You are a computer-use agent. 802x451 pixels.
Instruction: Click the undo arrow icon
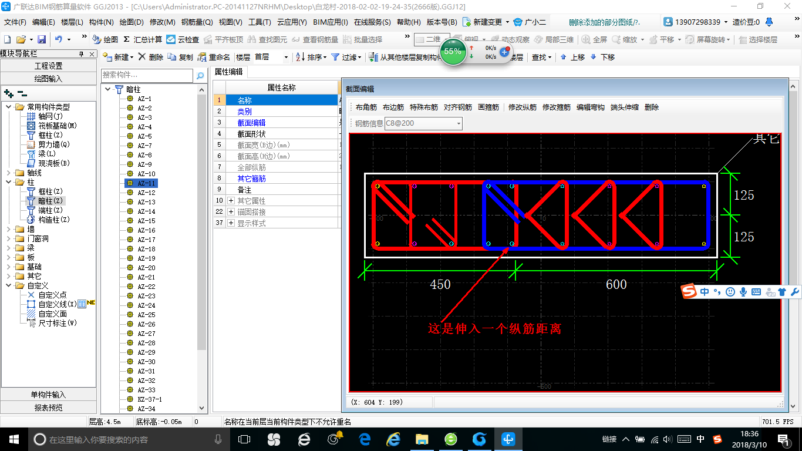click(x=59, y=39)
